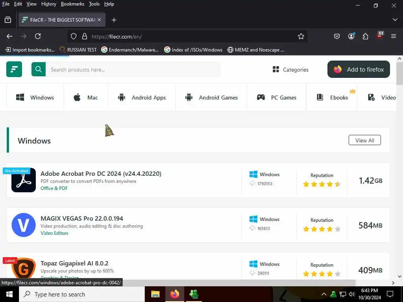The height and width of the screenshot is (302, 403).
Task: Click the MAGIX VEGAS Pro V icon
Action: [x=24, y=225]
